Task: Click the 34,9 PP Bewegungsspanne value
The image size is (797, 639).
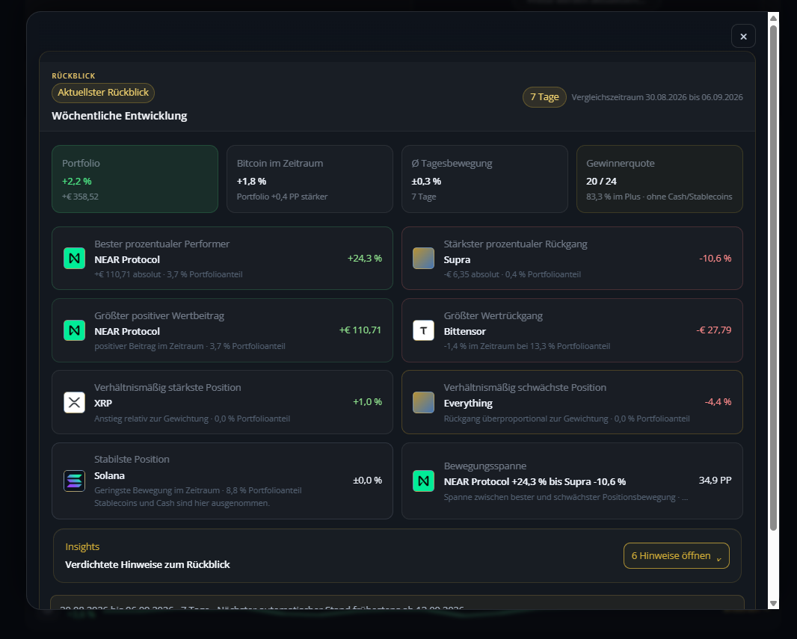Action: 715,480
